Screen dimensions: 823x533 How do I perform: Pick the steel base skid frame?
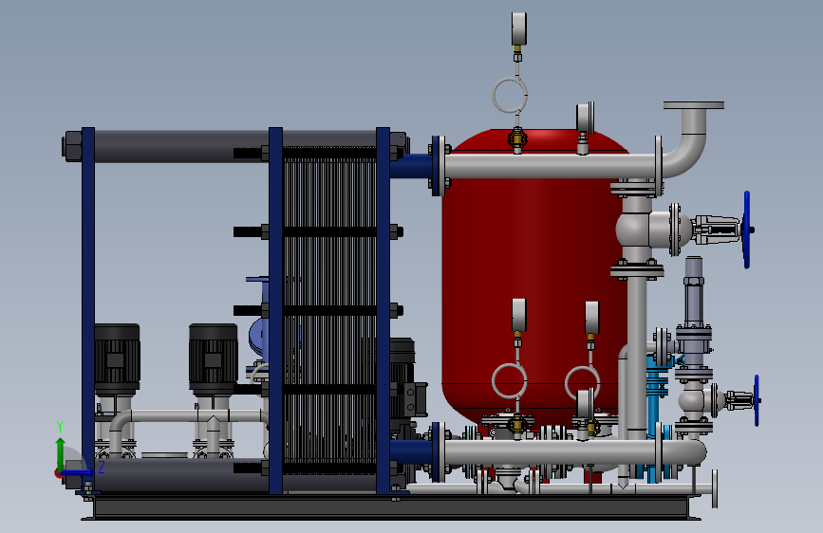(391, 507)
